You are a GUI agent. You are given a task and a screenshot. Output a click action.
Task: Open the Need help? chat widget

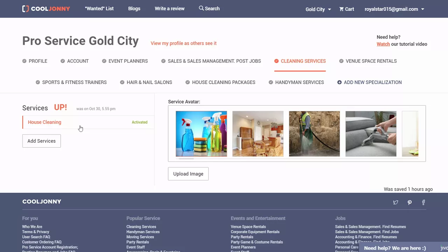point(403,248)
